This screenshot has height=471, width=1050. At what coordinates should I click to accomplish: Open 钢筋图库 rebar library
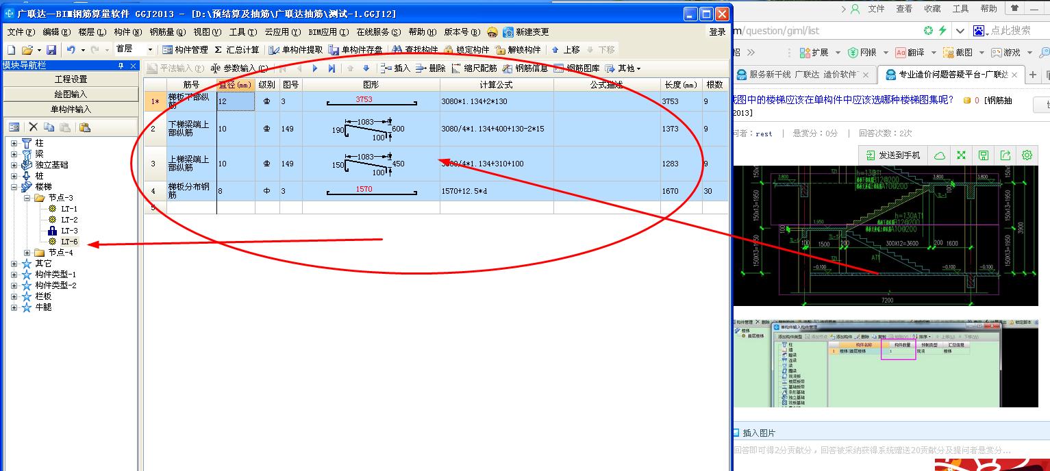pos(577,68)
